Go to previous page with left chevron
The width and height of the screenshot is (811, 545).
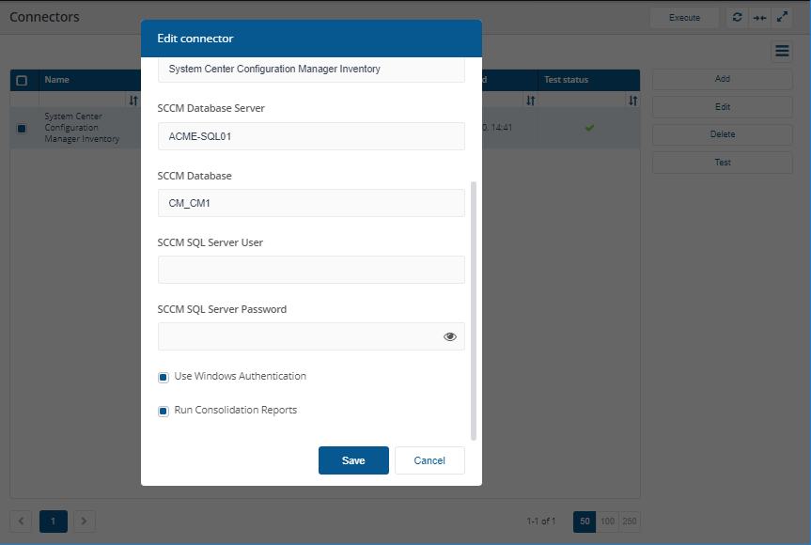(23, 521)
